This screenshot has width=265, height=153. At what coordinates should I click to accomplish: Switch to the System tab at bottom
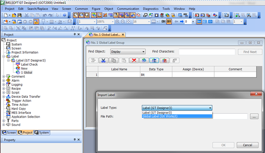pyautogui.click(x=42, y=132)
